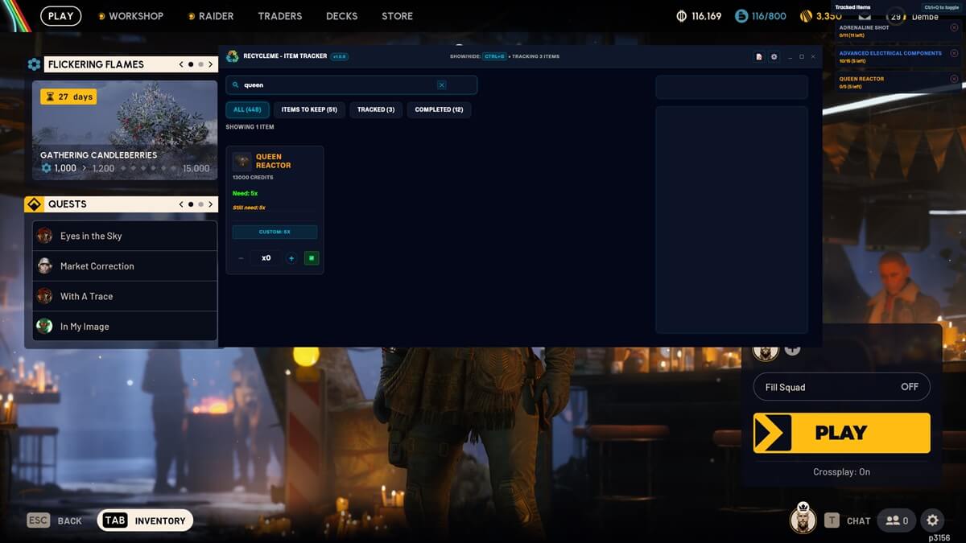Click the magnifier icon in the search bar
This screenshot has width=966, height=543.
click(x=236, y=85)
